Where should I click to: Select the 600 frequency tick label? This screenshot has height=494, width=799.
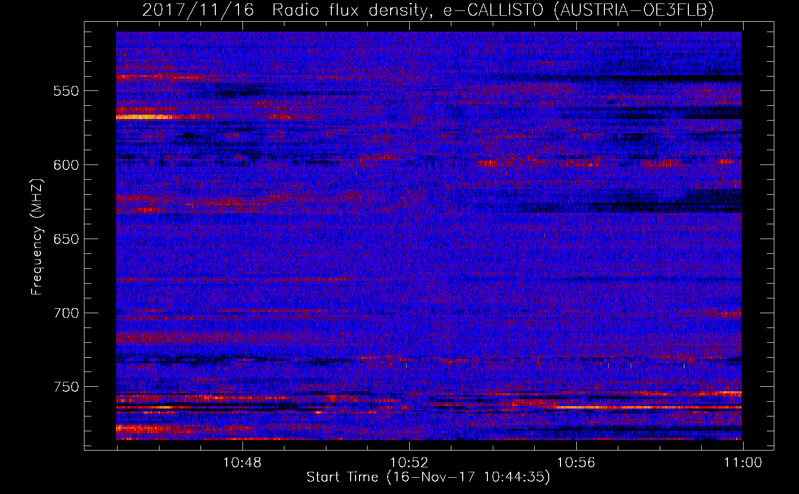(x=66, y=165)
